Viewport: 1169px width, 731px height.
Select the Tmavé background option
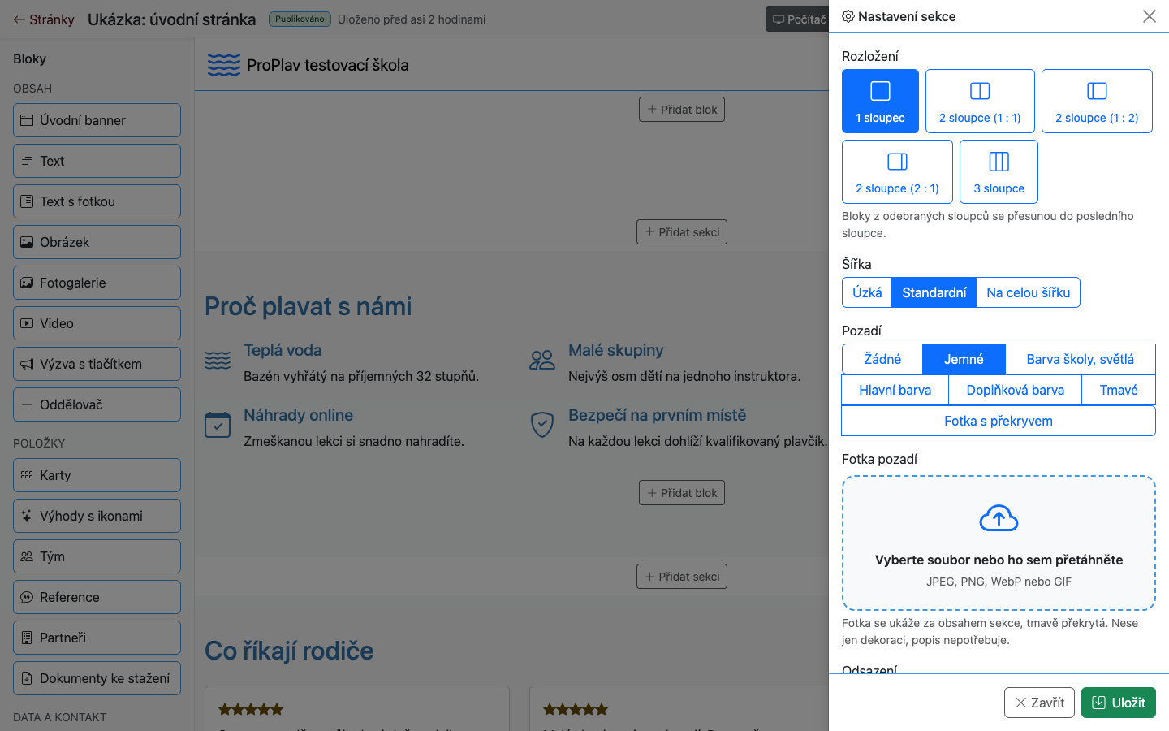pos(1119,390)
